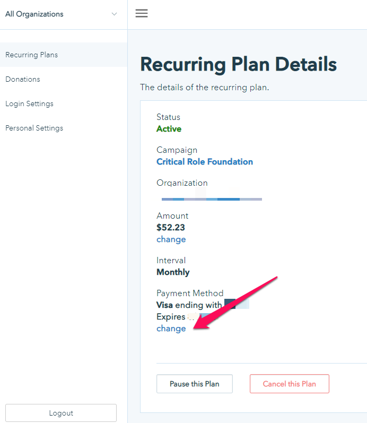Open the All Organizations dropdown

click(x=62, y=14)
